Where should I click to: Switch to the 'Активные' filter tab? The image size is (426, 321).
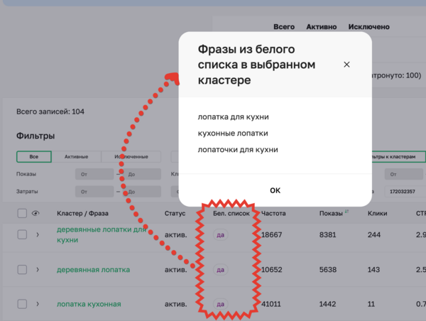coord(77,157)
